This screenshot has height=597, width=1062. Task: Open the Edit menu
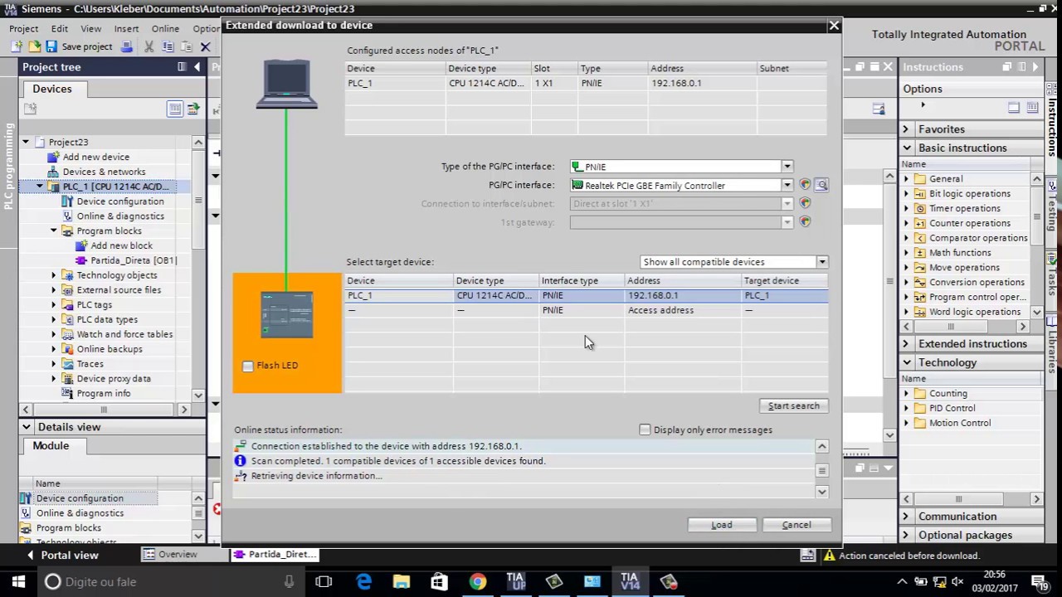coord(60,28)
